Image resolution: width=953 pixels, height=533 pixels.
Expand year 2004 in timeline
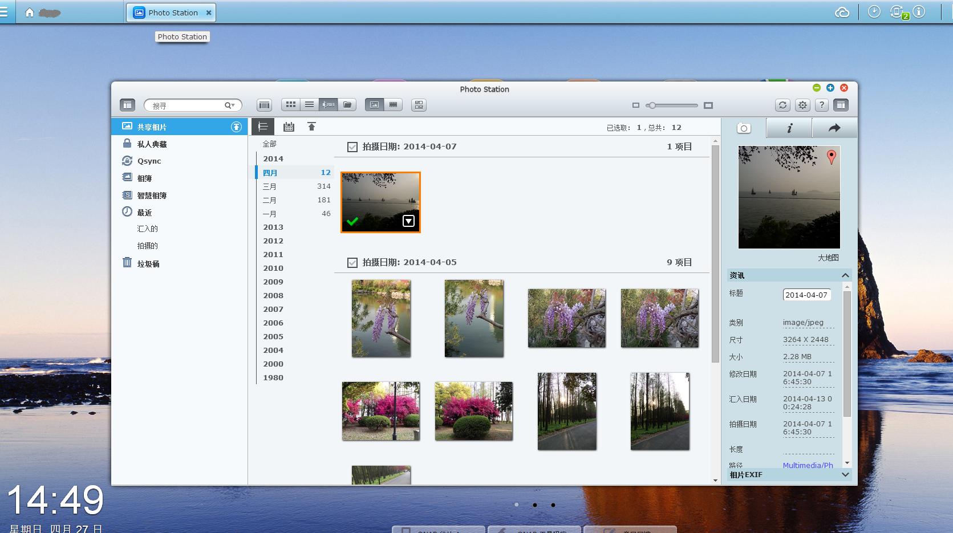point(273,350)
